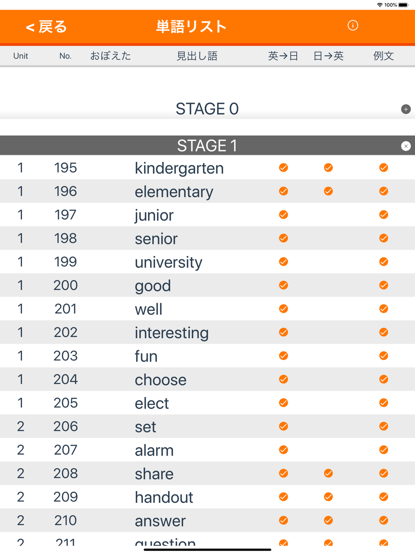Tap 英→日 checkmark for choose
The image size is (415, 554).
pos(283,379)
